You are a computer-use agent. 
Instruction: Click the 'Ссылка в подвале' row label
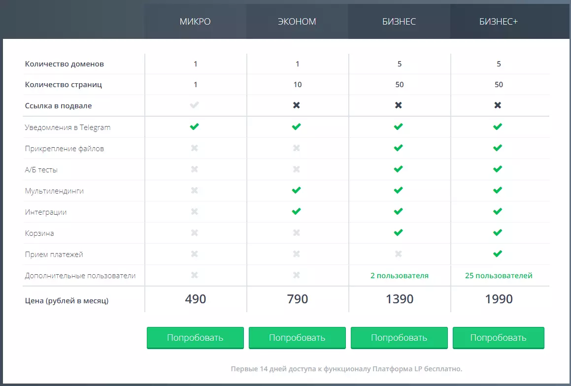pyautogui.click(x=58, y=106)
